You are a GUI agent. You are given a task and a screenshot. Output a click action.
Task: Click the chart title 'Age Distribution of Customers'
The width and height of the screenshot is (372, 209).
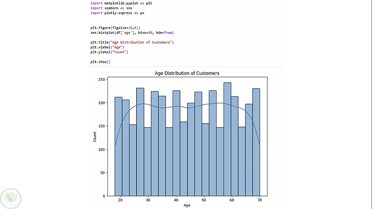point(187,73)
